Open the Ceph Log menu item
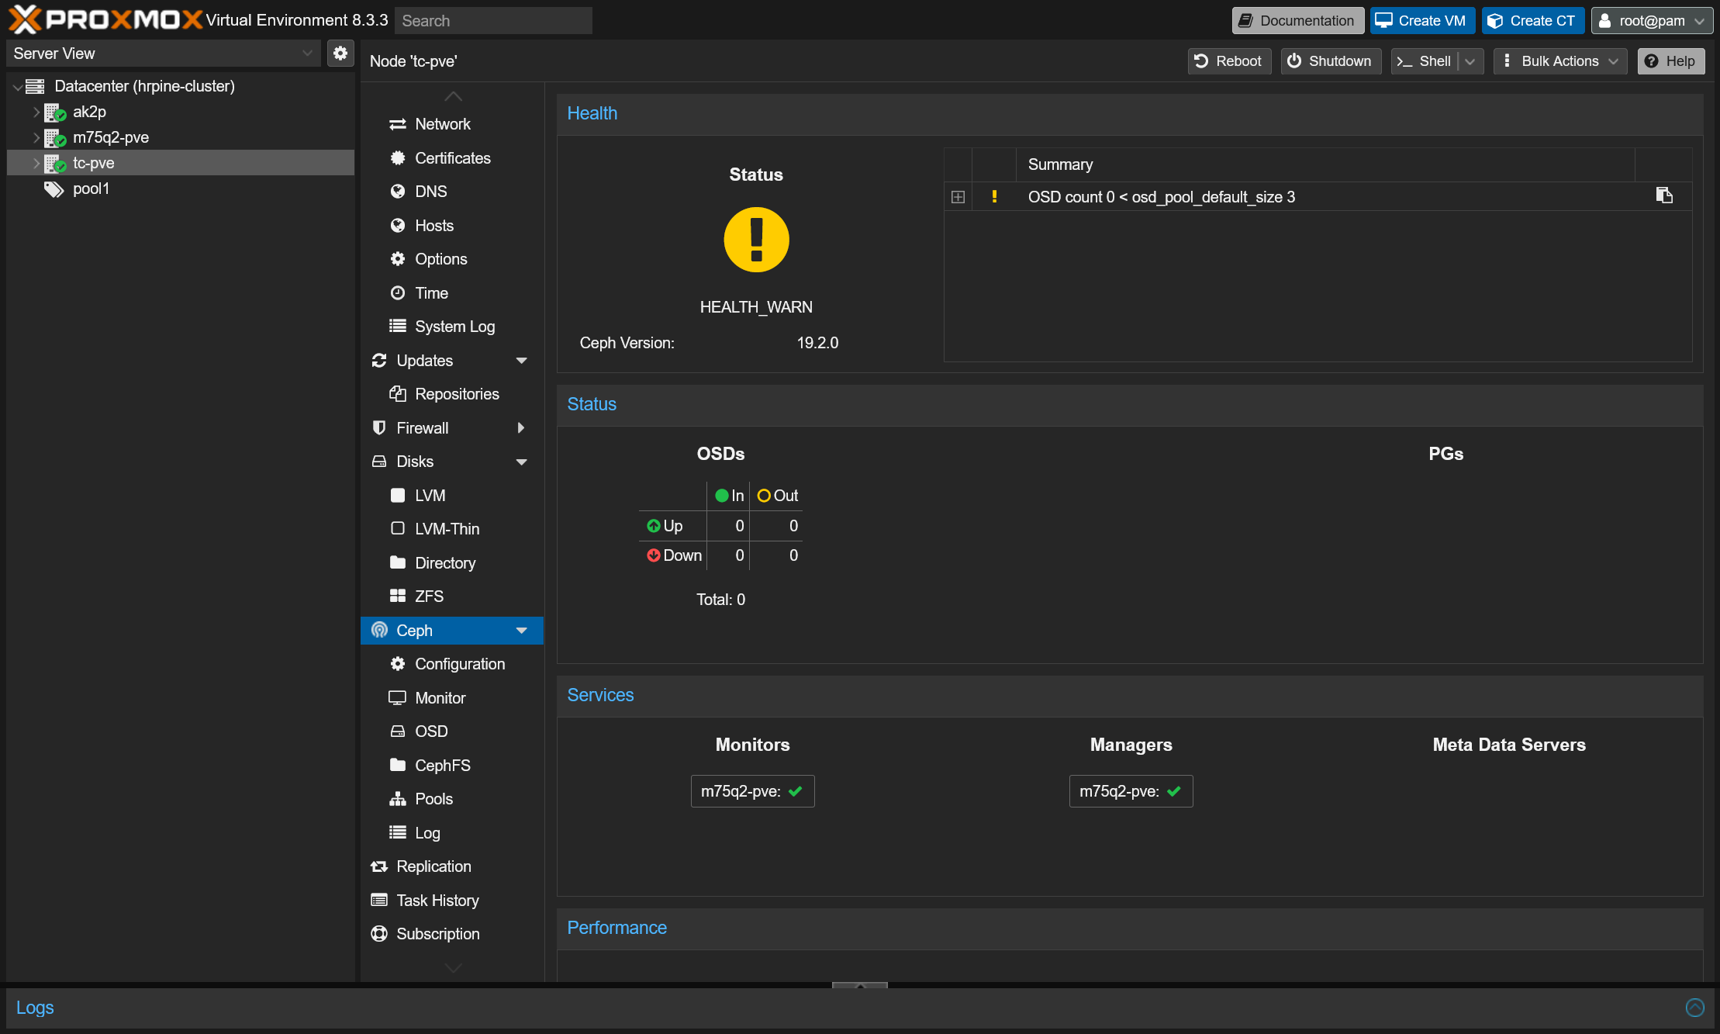 [x=452, y=833]
